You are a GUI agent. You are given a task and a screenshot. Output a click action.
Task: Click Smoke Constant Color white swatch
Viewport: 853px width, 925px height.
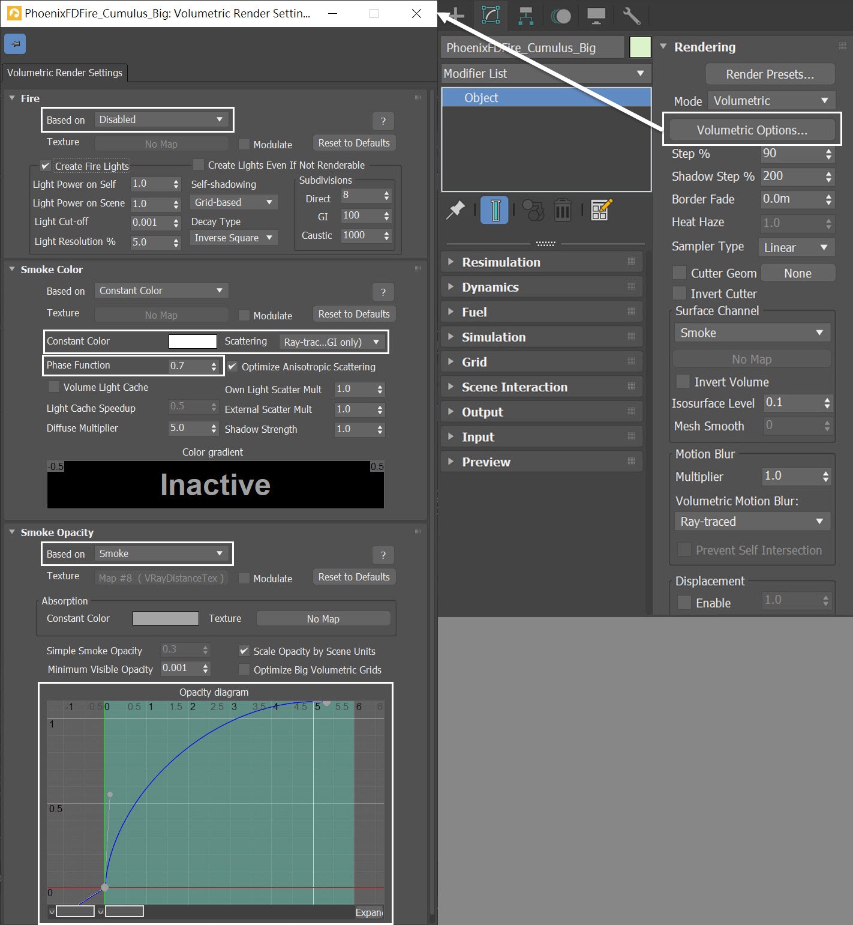pos(193,341)
